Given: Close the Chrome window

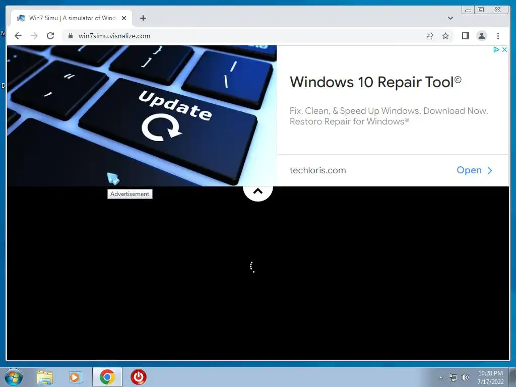Looking at the screenshot, I should pos(497,10).
